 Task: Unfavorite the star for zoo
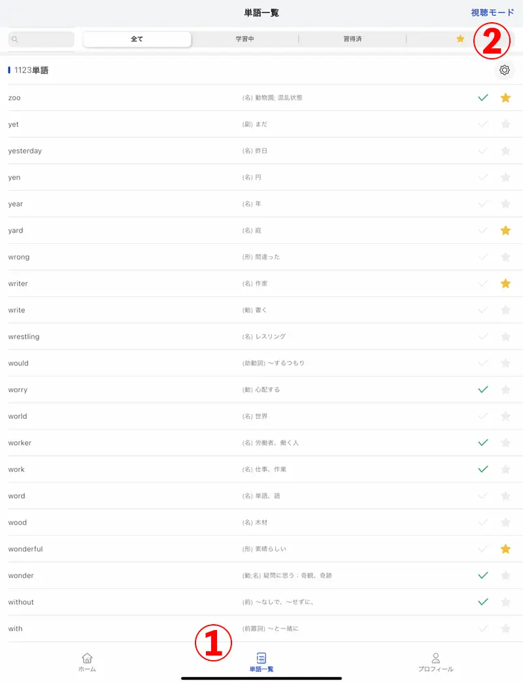(x=505, y=98)
